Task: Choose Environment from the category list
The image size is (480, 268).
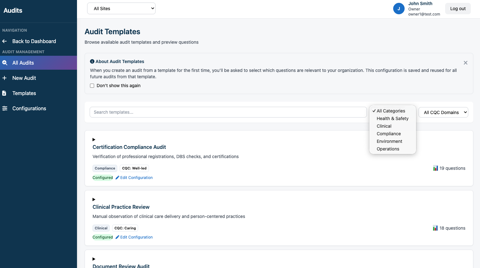Action: coord(389,141)
